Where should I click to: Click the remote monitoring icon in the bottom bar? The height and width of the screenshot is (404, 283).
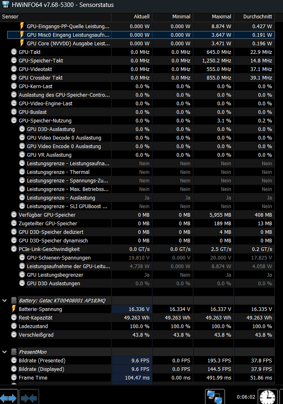[215, 395]
